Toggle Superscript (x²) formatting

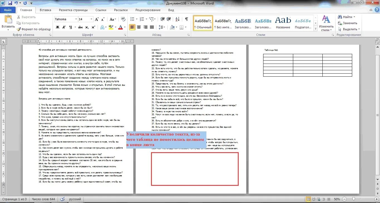coord(93,27)
